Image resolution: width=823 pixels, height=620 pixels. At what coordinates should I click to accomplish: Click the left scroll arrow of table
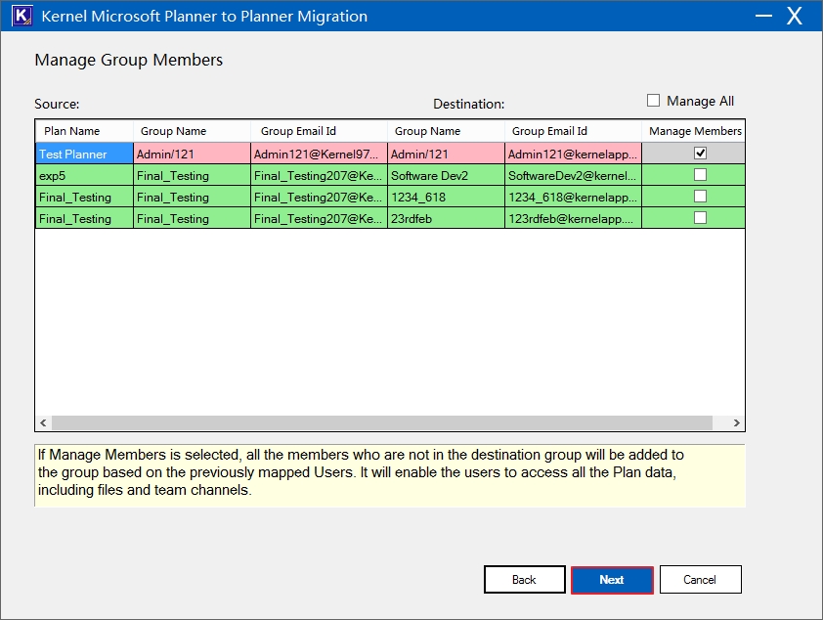point(43,422)
